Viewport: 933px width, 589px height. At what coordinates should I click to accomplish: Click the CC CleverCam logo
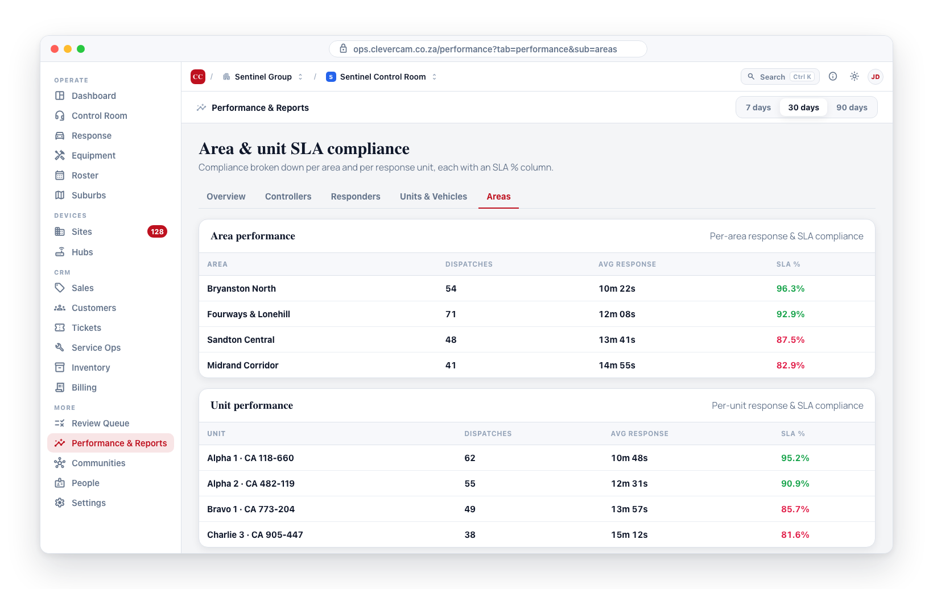198,77
